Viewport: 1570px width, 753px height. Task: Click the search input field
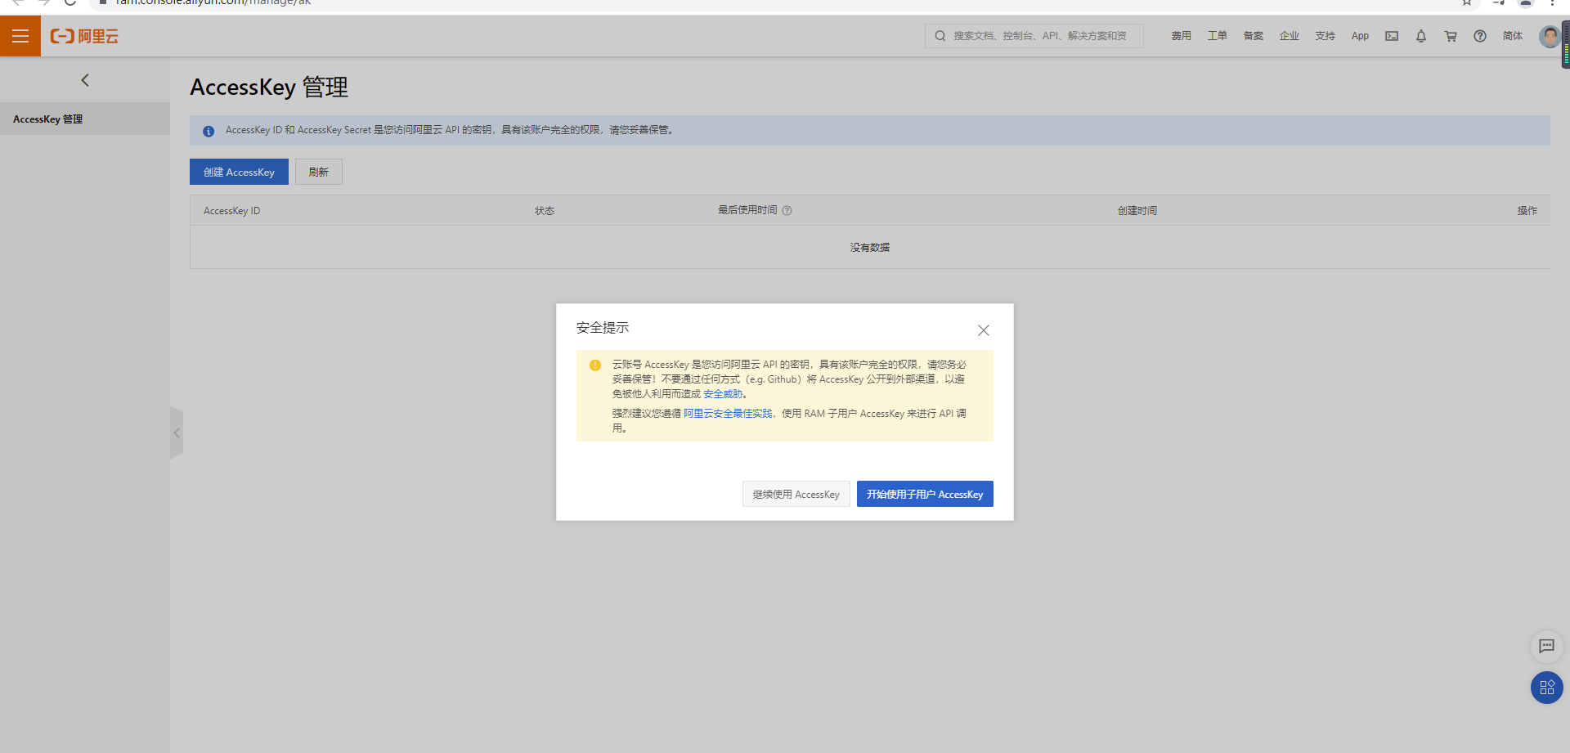point(1033,36)
